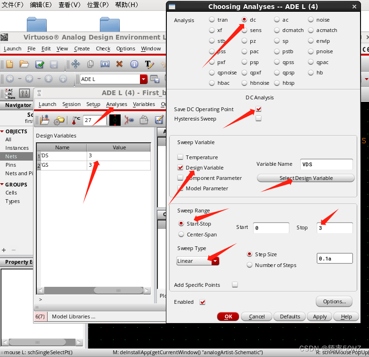This screenshot has height=357, width=369.
Task: Click the Cancel button
Action: 256,316
